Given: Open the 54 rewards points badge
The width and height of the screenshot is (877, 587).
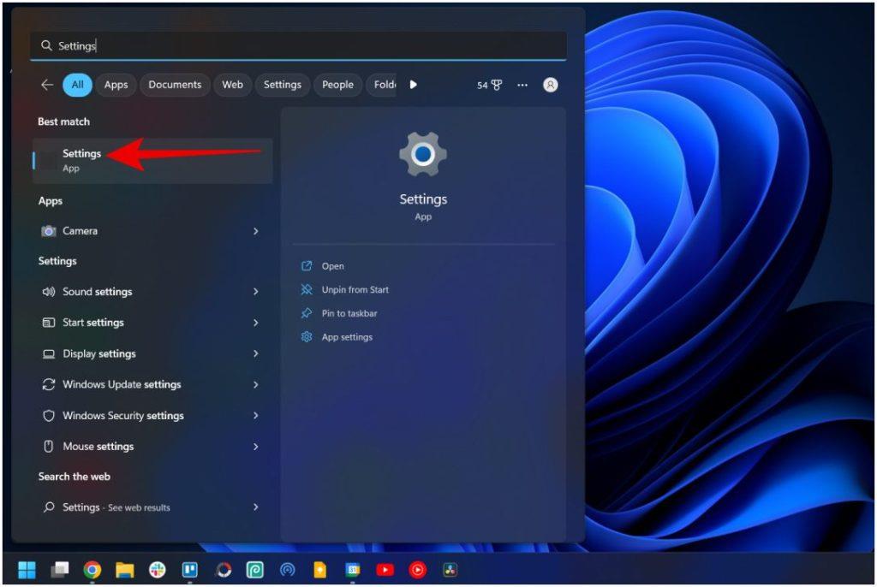Looking at the screenshot, I should [489, 85].
